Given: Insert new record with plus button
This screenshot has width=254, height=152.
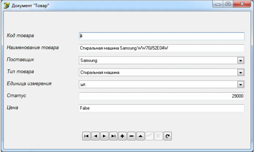Looking at the screenshot, I should (123, 136).
